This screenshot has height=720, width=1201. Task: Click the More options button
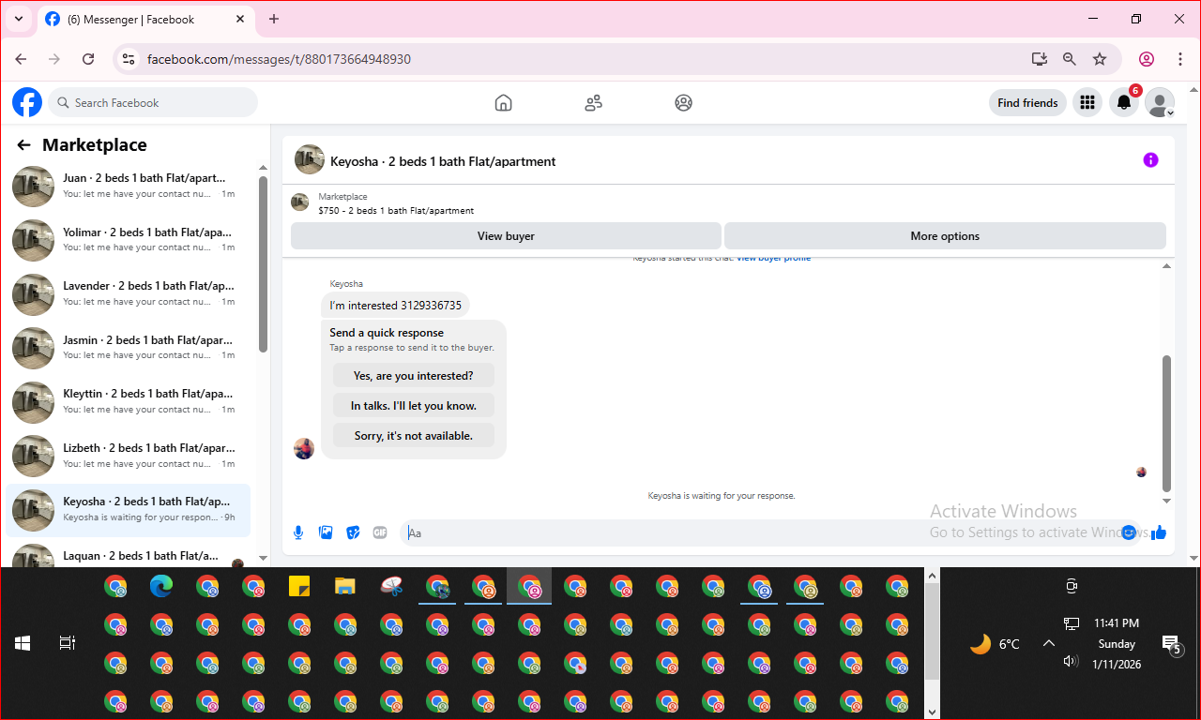[945, 236]
